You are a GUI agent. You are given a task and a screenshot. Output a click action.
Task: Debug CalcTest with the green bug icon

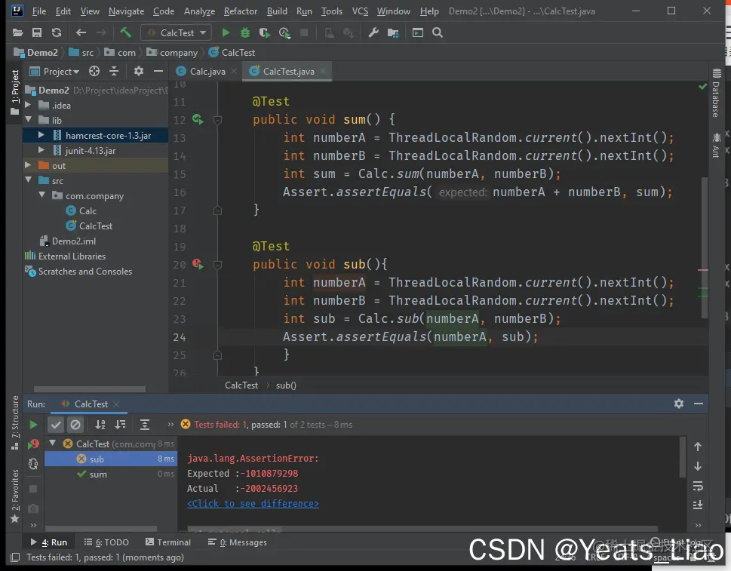pos(244,32)
